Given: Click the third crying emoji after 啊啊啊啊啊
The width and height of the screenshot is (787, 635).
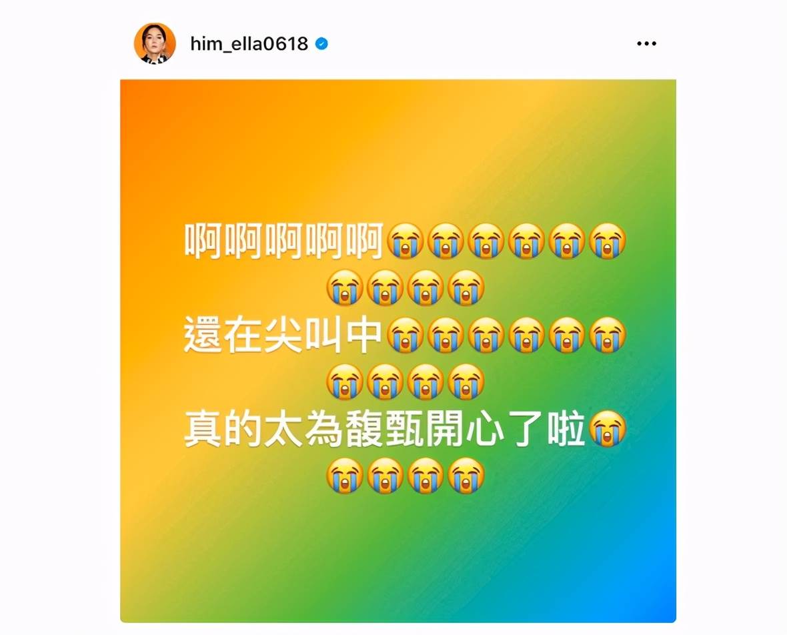Looking at the screenshot, I should click(x=486, y=241).
